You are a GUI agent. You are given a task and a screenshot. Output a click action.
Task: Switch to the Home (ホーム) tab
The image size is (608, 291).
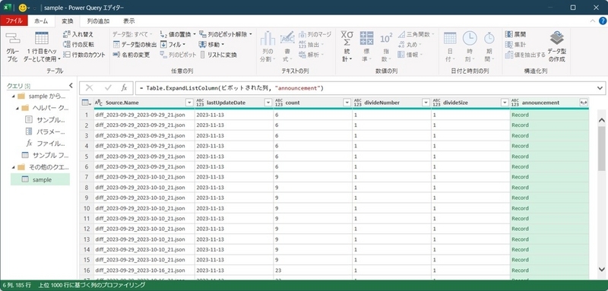click(x=41, y=21)
